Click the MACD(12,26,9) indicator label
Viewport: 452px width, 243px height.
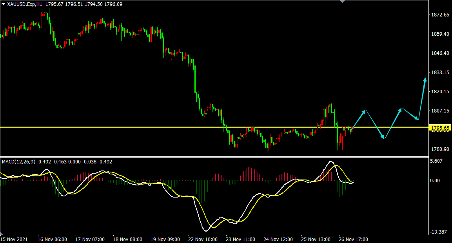point(18,161)
